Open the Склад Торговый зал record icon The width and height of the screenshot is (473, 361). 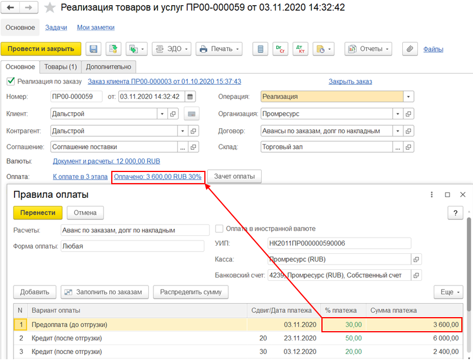[x=409, y=147]
